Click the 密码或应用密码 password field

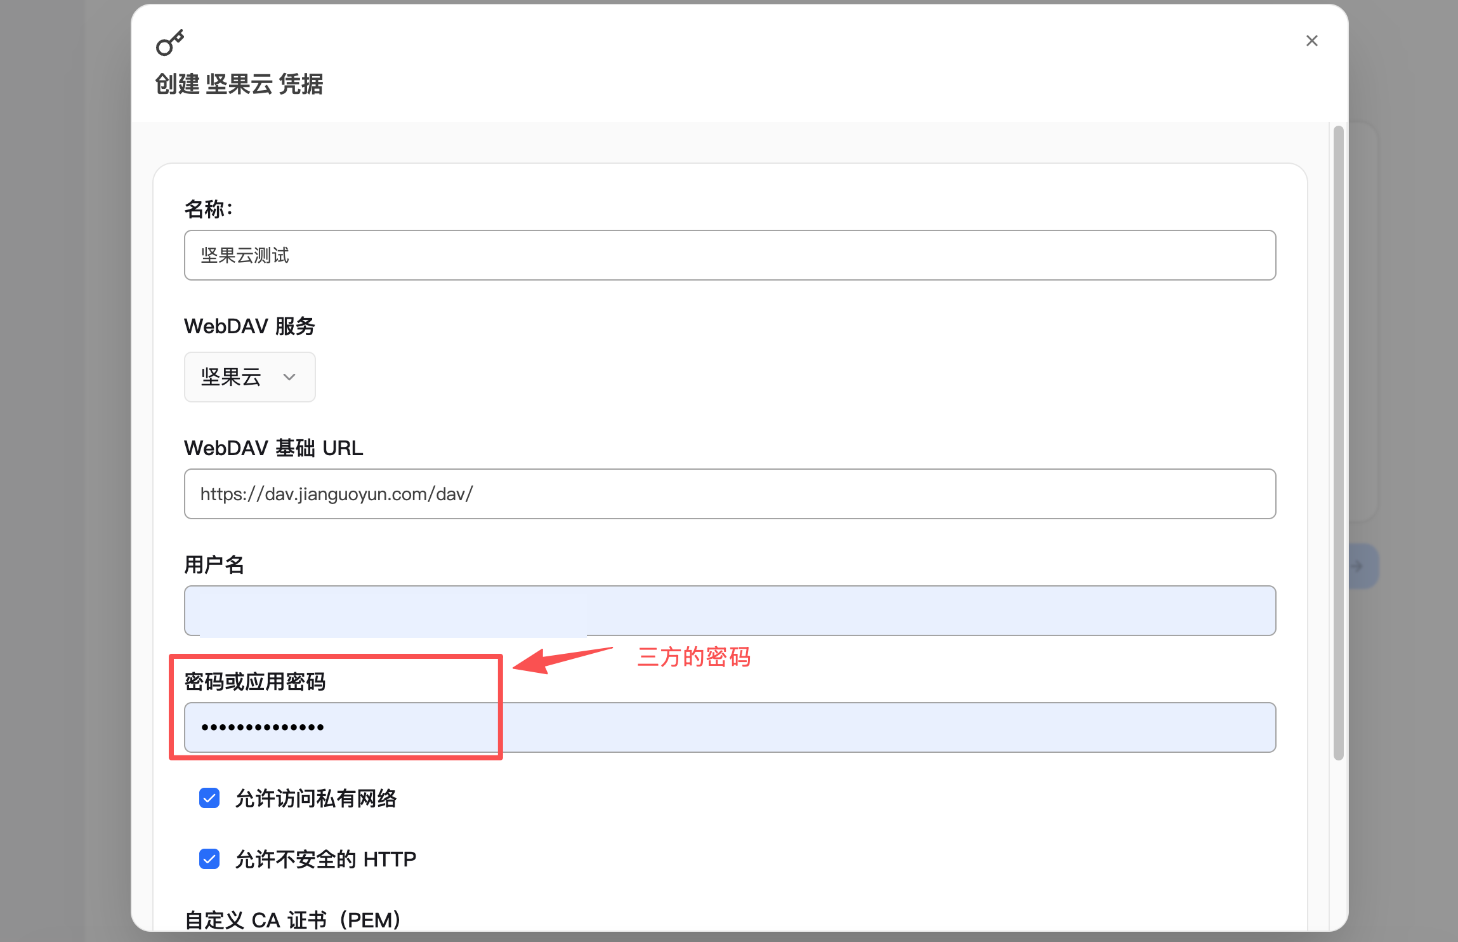point(730,727)
